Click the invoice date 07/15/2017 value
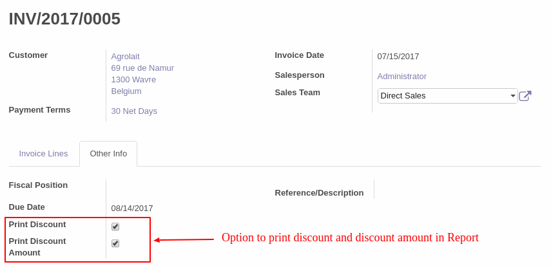Viewport: 551px width, 269px height. (398, 57)
